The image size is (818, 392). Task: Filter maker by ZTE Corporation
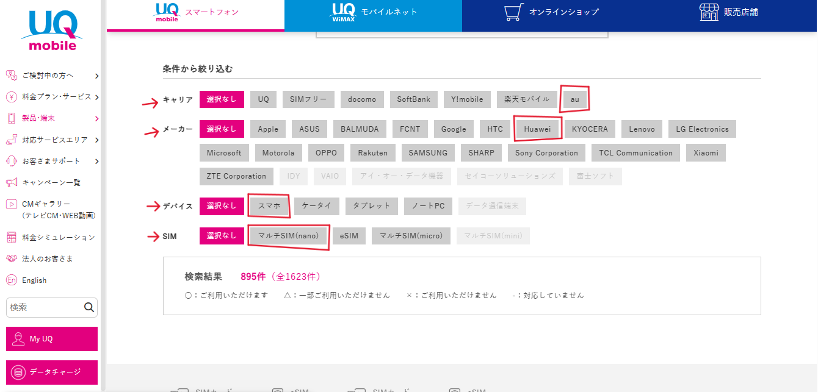coord(236,177)
